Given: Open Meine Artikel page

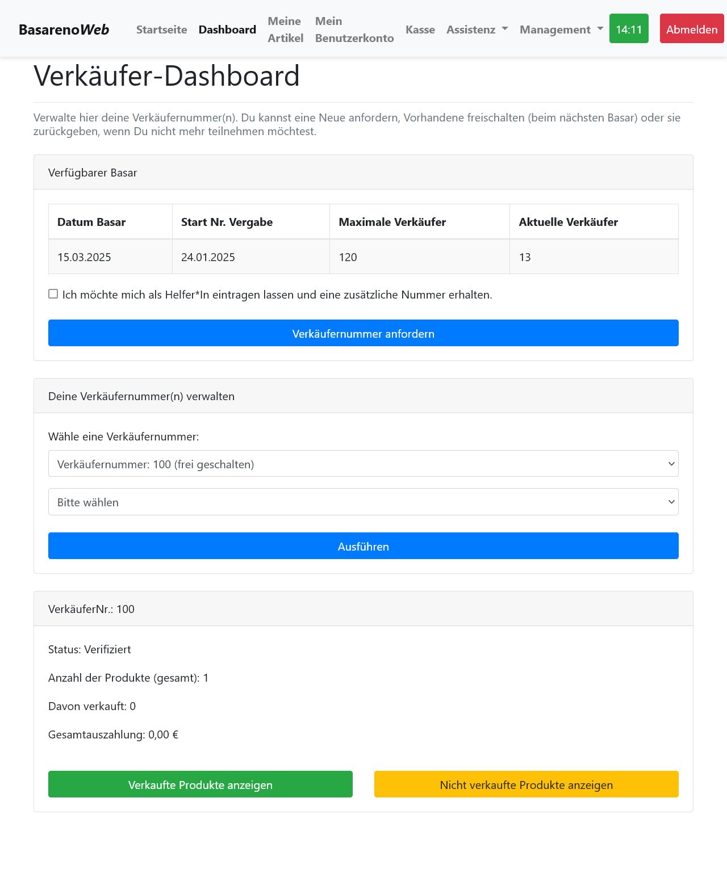Looking at the screenshot, I should pyautogui.click(x=285, y=30).
